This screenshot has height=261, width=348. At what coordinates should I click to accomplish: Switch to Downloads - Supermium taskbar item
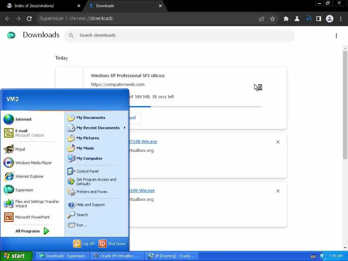point(63,256)
